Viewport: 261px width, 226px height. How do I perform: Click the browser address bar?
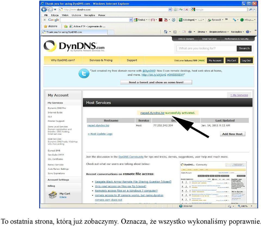point(114,10)
